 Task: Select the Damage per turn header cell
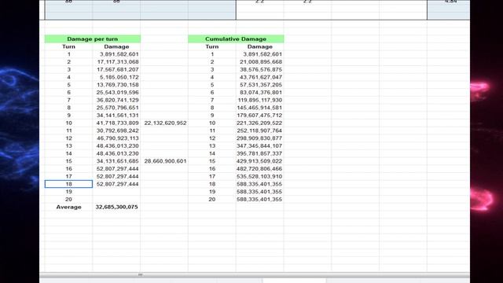pos(93,39)
